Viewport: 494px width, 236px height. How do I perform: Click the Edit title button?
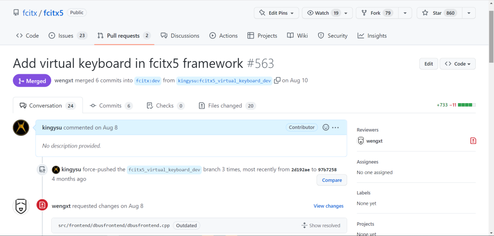point(429,64)
